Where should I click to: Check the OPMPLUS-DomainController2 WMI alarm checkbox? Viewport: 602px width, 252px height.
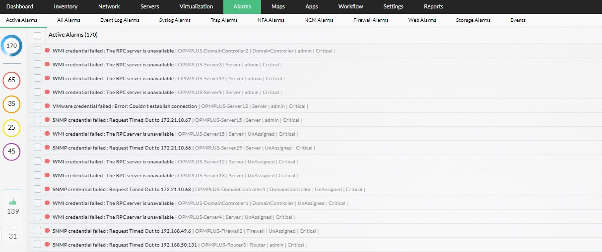[37, 50]
